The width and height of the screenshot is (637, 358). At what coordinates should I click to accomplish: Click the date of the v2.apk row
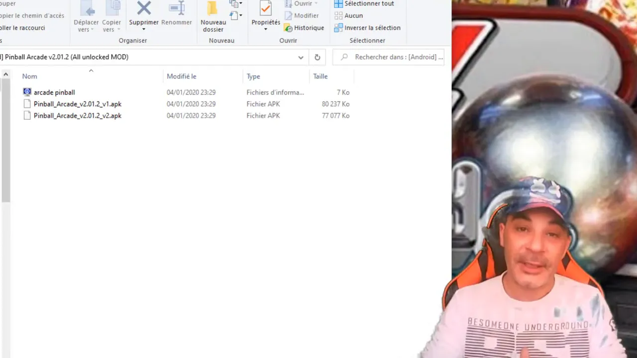[x=191, y=115]
